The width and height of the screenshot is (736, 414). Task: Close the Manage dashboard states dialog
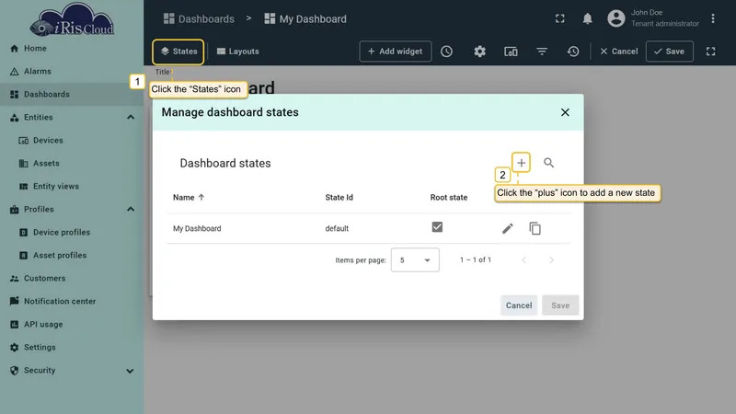tap(565, 112)
